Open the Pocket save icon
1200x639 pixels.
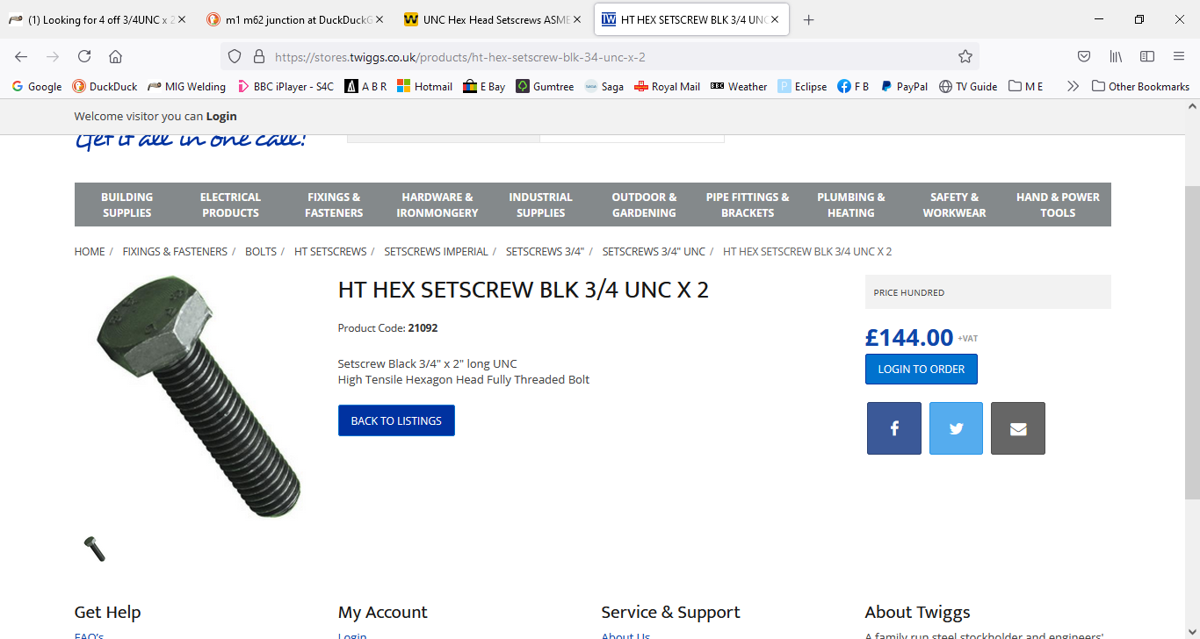[1084, 57]
